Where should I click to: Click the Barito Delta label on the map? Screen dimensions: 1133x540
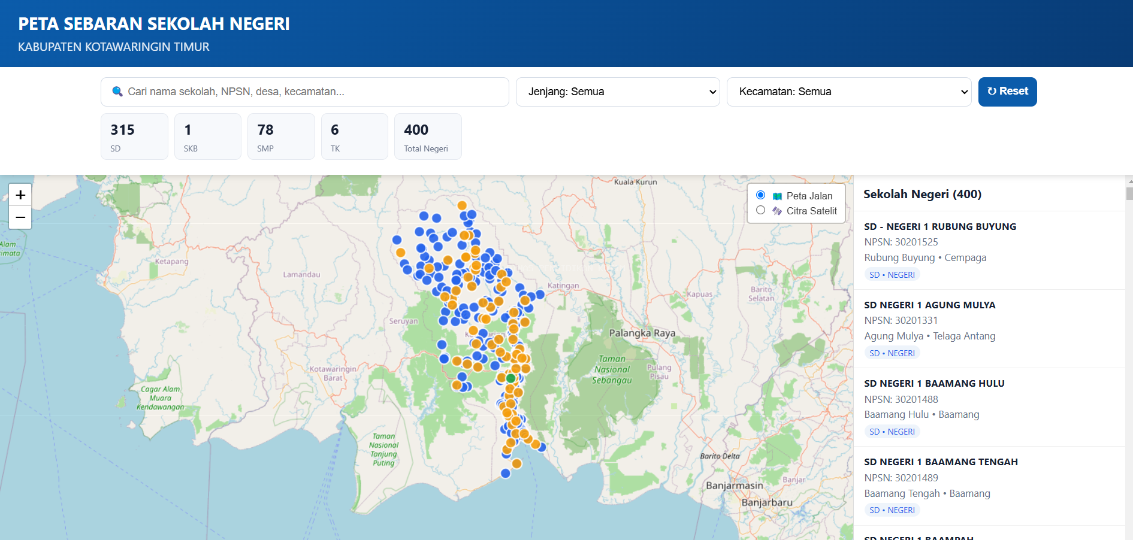point(720,456)
